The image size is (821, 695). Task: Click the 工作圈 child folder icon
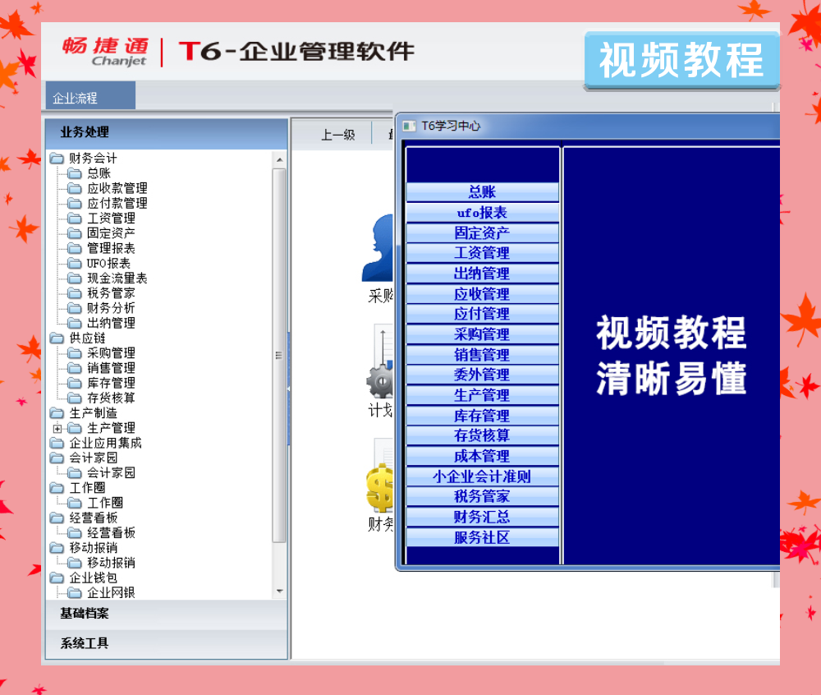(75, 503)
